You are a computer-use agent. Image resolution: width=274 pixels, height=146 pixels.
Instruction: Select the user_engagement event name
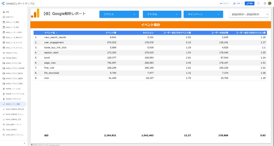54,42
